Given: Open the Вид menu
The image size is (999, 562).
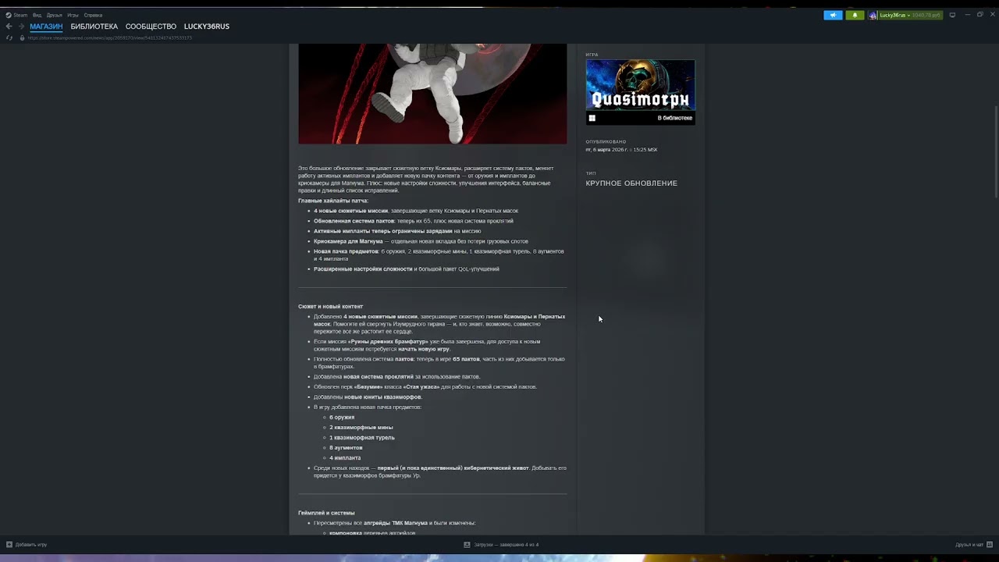Looking at the screenshot, I should click(x=37, y=15).
